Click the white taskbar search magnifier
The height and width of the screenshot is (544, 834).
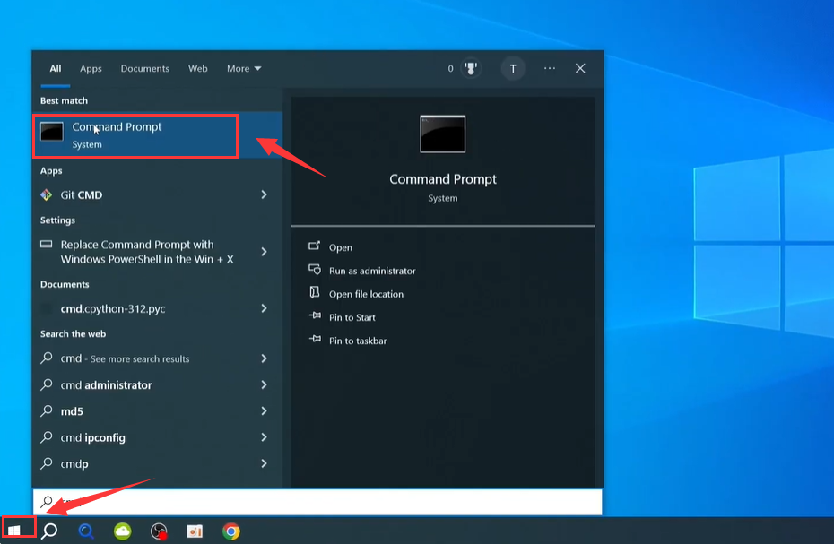[50, 531]
